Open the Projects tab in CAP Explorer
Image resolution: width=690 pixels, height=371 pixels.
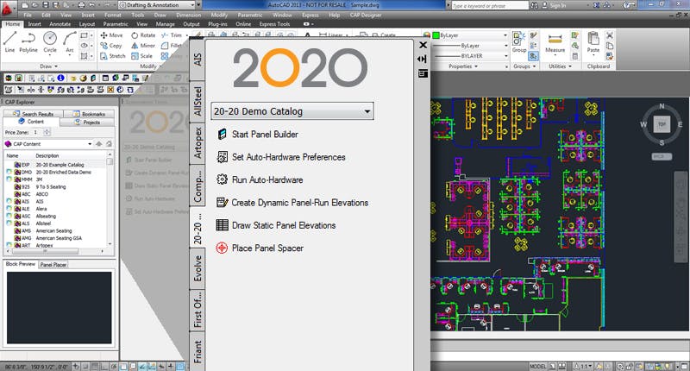pyautogui.click(x=88, y=123)
